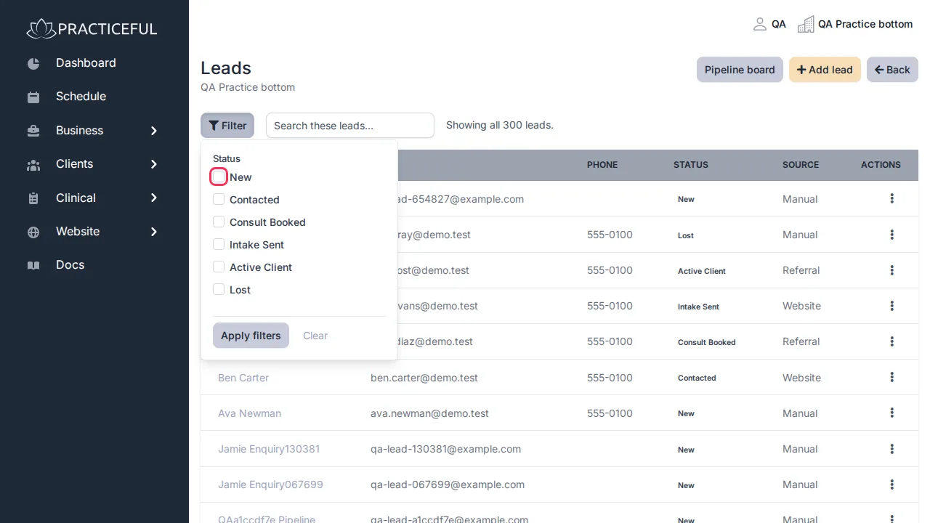Click the Website globe icon

33,232
